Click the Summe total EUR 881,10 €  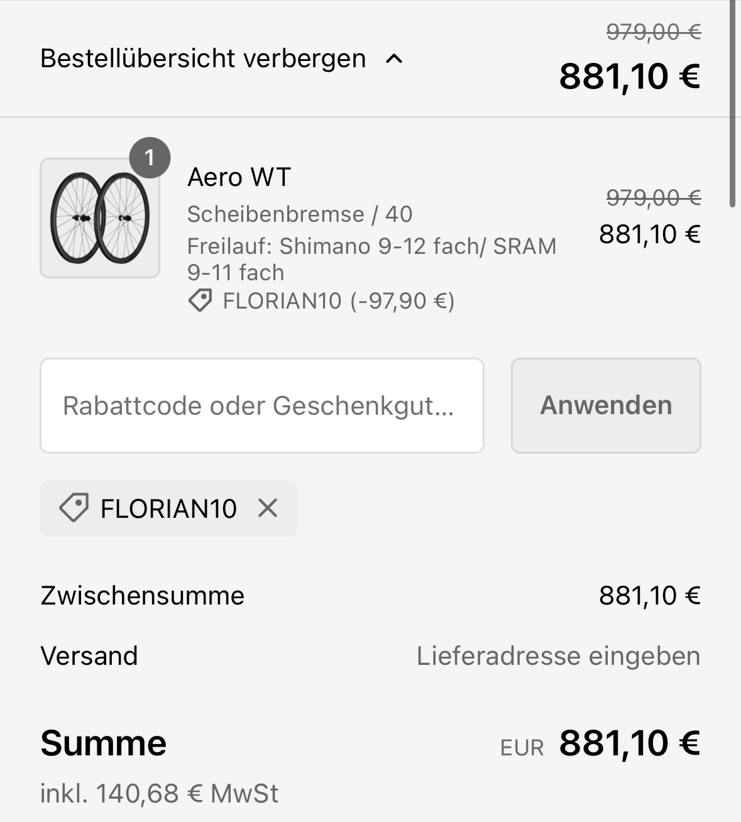(x=600, y=743)
